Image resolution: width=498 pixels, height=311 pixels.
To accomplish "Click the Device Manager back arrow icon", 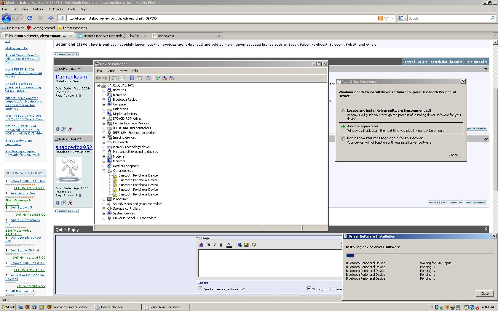I will click(x=98, y=78).
